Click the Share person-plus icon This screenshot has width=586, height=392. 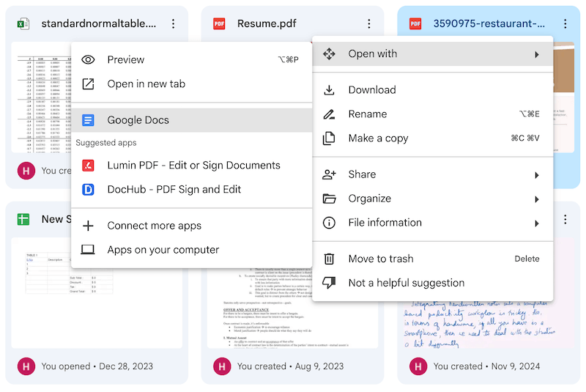[329, 174]
